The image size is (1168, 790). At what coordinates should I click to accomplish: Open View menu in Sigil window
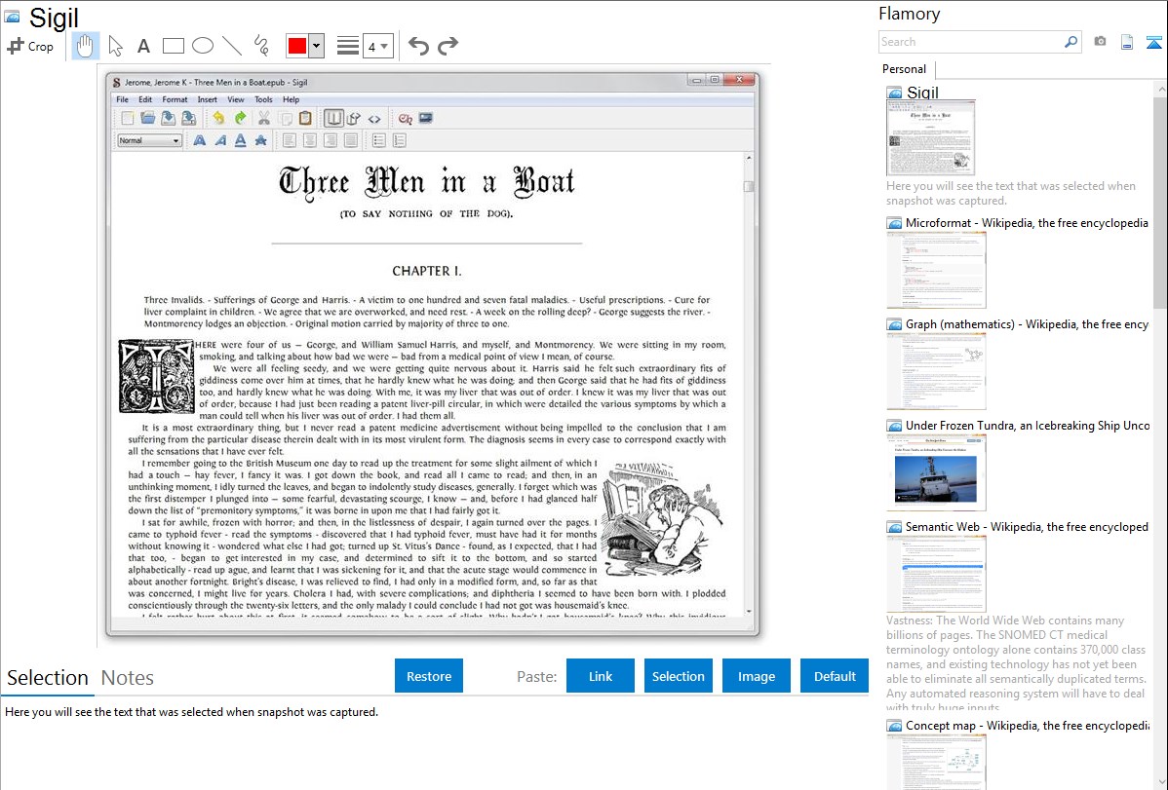click(235, 99)
